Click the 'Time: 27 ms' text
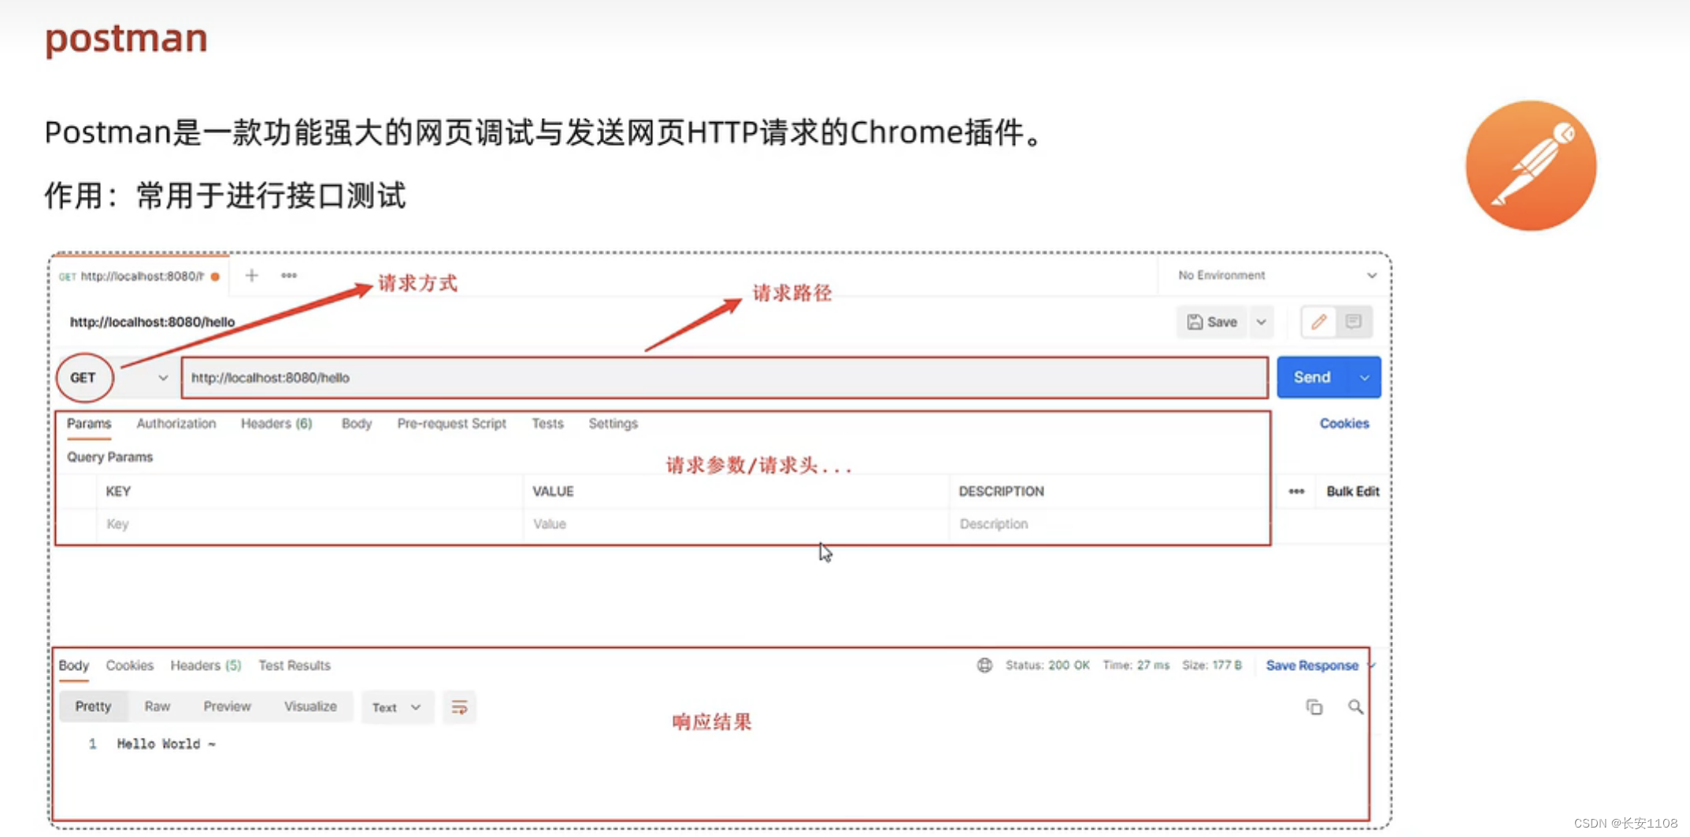The width and height of the screenshot is (1690, 837). click(x=1136, y=665)
